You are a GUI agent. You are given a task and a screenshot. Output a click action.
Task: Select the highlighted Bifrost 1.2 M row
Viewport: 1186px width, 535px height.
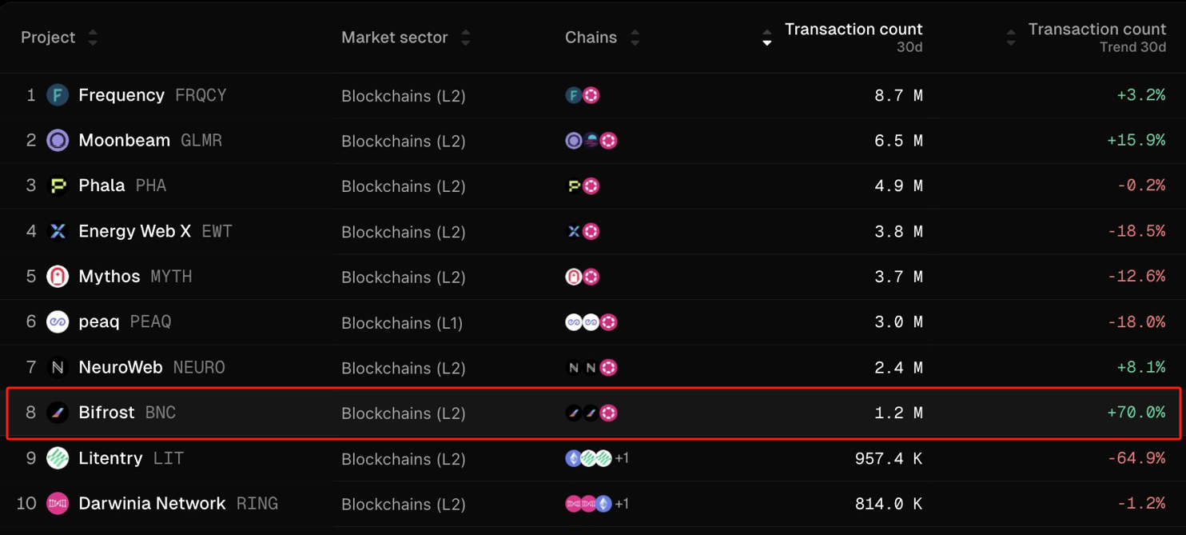tap(593, 413)
